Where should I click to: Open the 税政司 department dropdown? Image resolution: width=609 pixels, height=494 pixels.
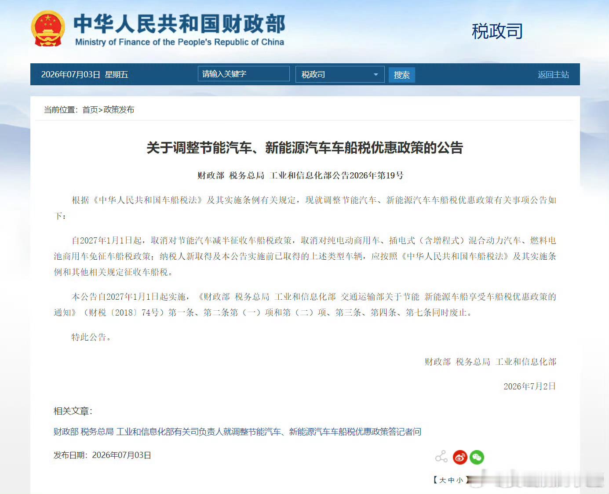[340, 74]
